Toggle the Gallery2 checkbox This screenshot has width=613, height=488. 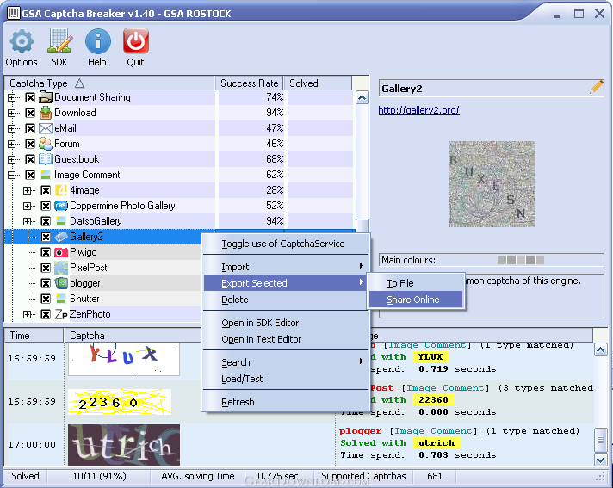[46, 237]
